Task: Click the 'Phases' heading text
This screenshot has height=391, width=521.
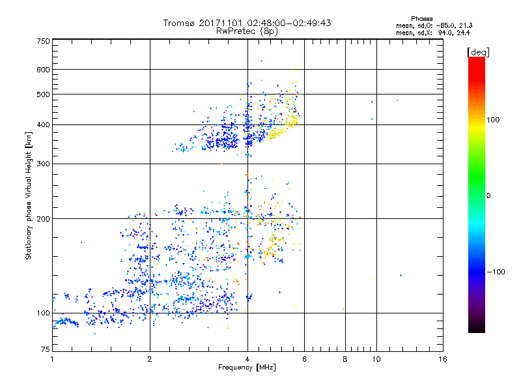Action: (x=421, y=19)
